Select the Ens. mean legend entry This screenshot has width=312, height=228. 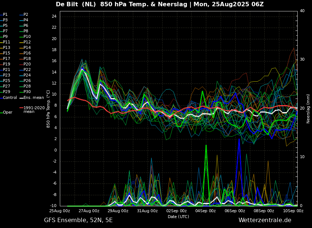(33, 97)
